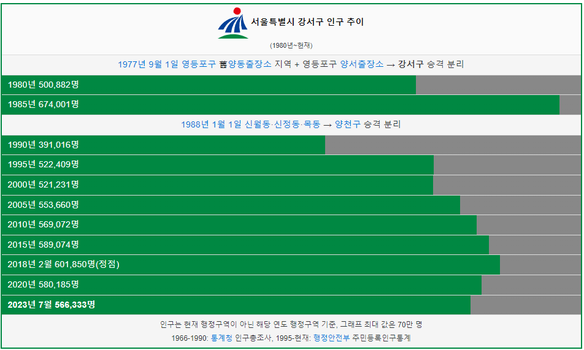
Task: Select the 2005년 553,660명 label
Action: 43,205
